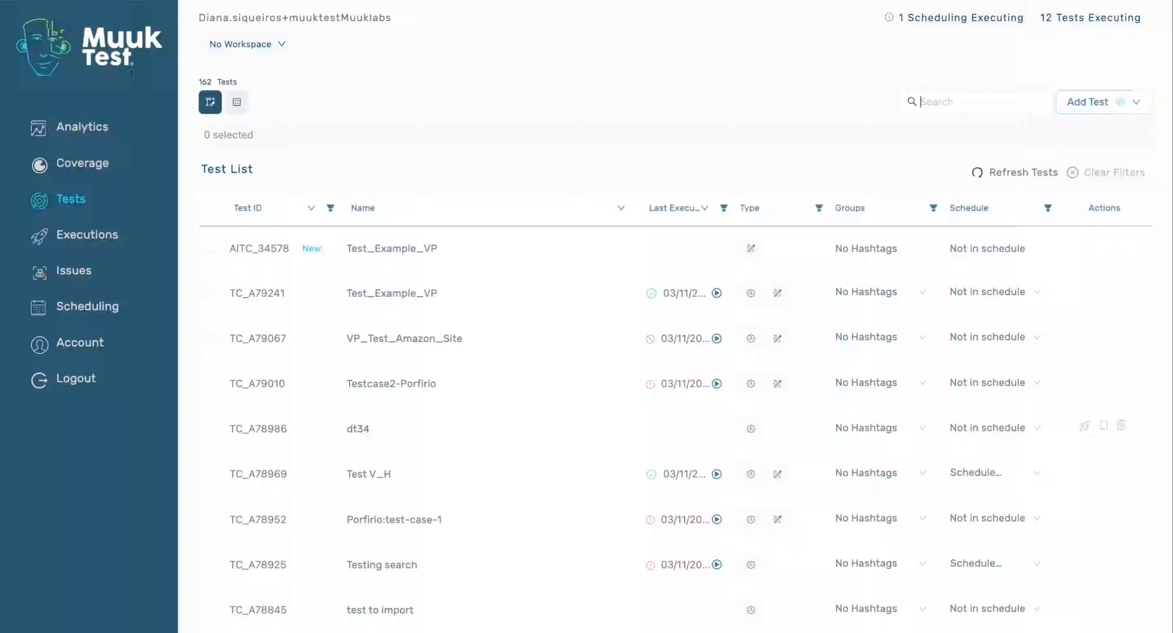This screenshot has height=633, width=1173.
Task: Sort by Test ID column chevron
Action: pos(311,208)
